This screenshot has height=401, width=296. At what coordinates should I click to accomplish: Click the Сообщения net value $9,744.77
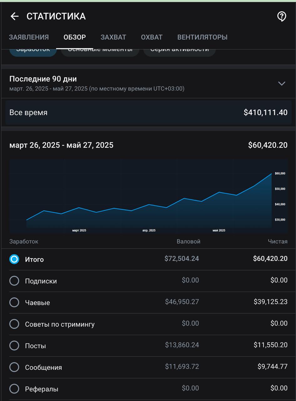[273, 367]
